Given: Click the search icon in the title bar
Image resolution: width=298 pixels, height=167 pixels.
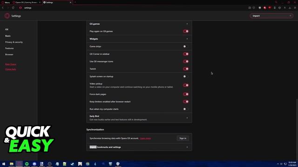Looking at the screenshot, I should 276,2.
